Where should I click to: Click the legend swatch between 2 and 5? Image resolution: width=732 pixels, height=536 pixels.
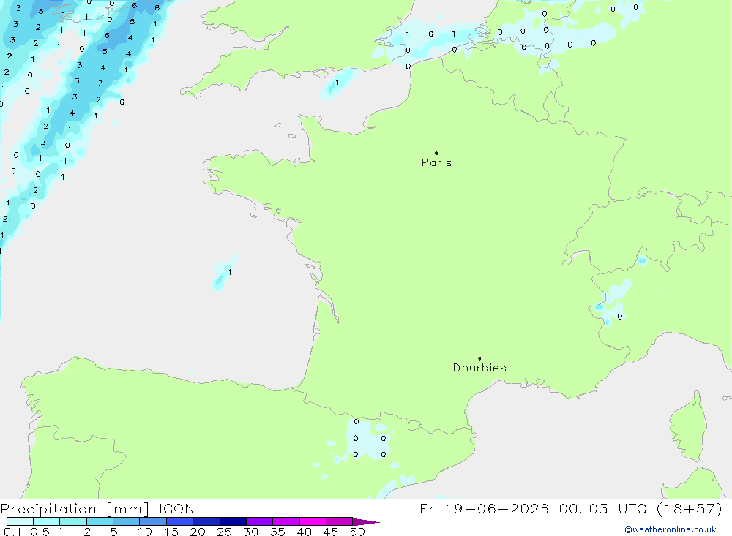100,521
